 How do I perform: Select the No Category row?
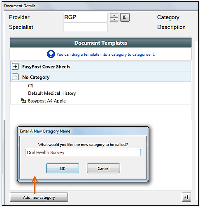pyautogui.click(x=100, y=77)
